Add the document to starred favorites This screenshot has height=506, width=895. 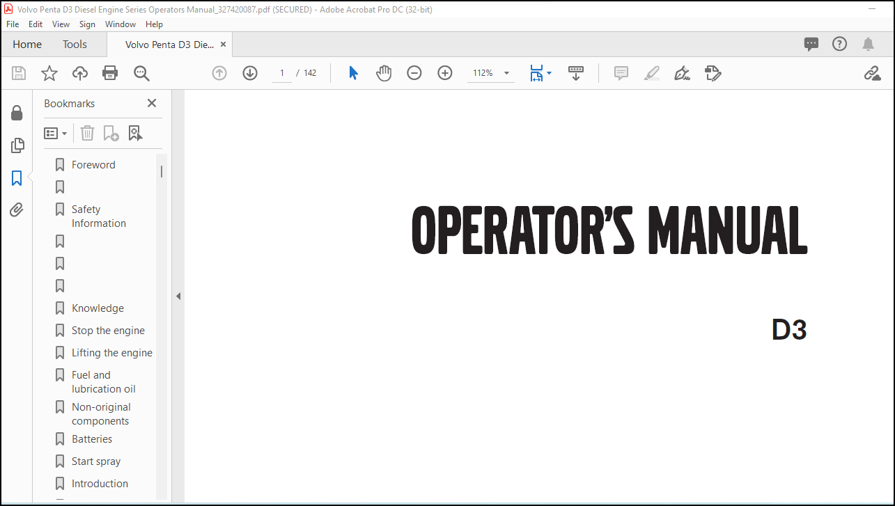49,73
